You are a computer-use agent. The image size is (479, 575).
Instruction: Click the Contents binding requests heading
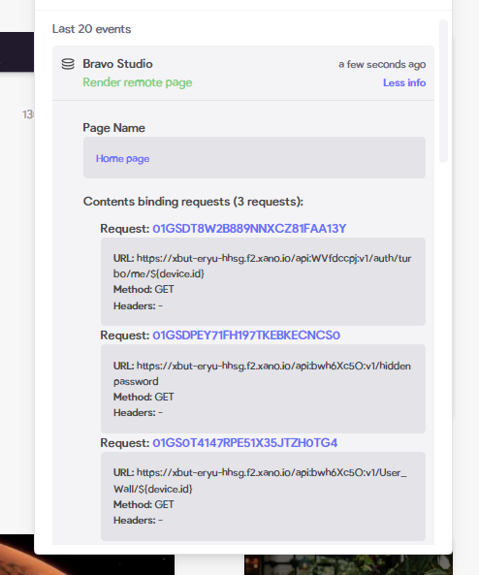193,202
